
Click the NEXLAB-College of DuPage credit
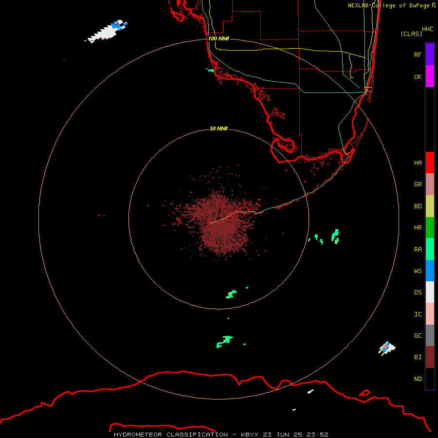(392, 5)
